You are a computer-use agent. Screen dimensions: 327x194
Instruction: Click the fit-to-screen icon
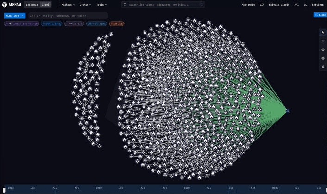point(323,41)
